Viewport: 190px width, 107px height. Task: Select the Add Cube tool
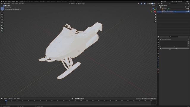[x=2, y=31]
